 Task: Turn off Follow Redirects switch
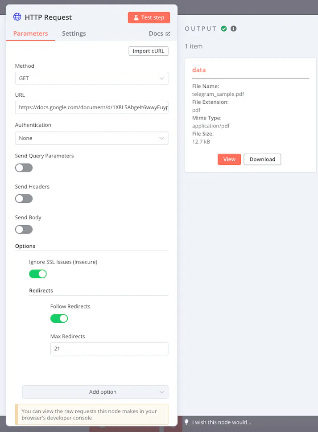(x=59, y=318)
